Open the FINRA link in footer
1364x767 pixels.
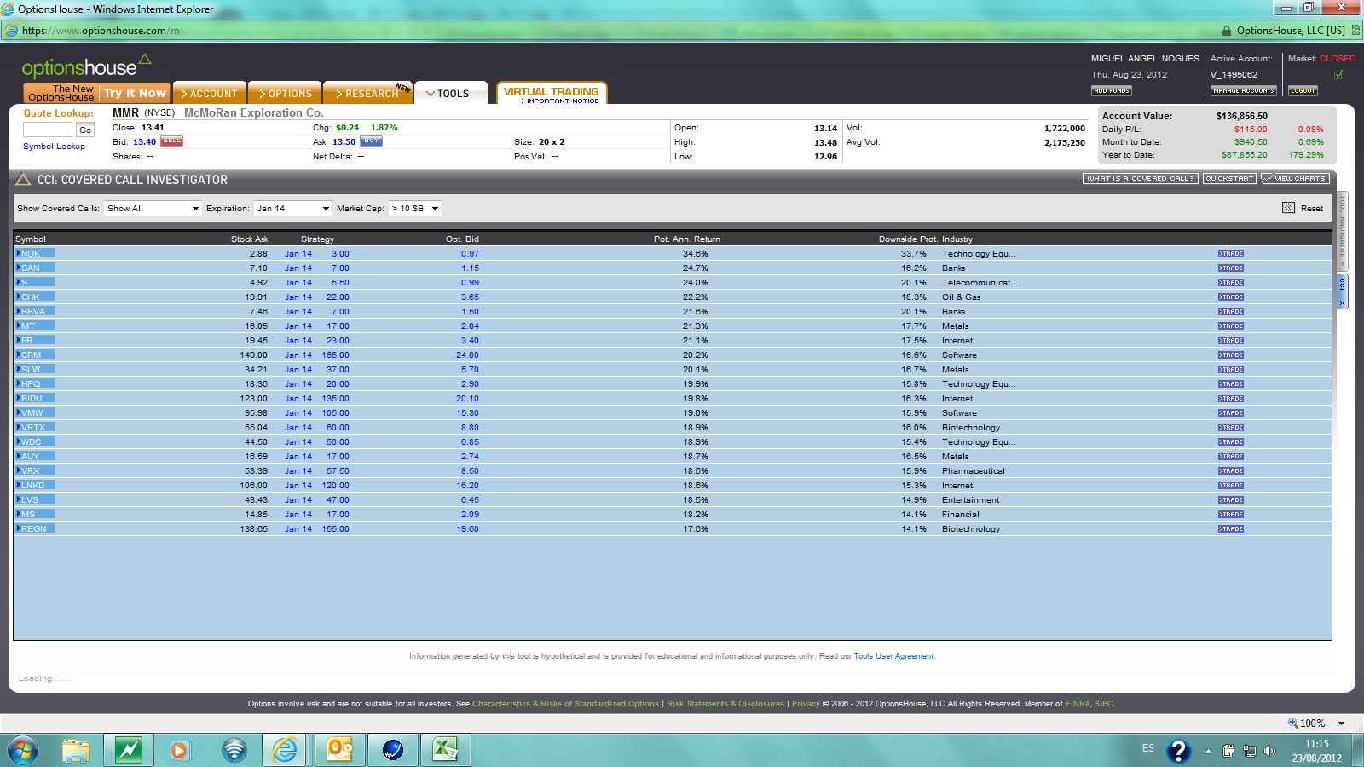point(1078,704)
